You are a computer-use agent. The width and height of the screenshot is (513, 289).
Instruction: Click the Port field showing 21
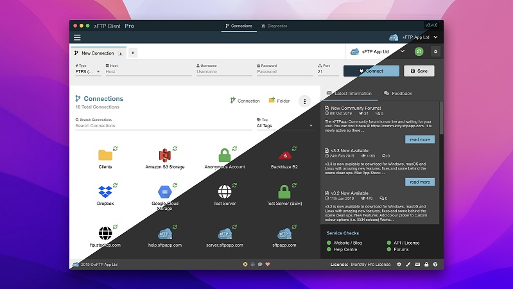328,72
